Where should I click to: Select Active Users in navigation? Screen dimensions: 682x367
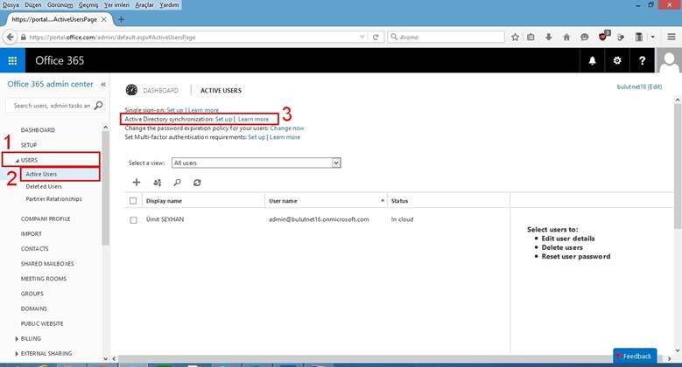41,174
